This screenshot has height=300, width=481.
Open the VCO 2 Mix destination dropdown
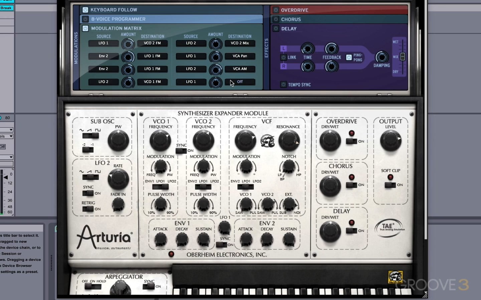click(240, 43)
